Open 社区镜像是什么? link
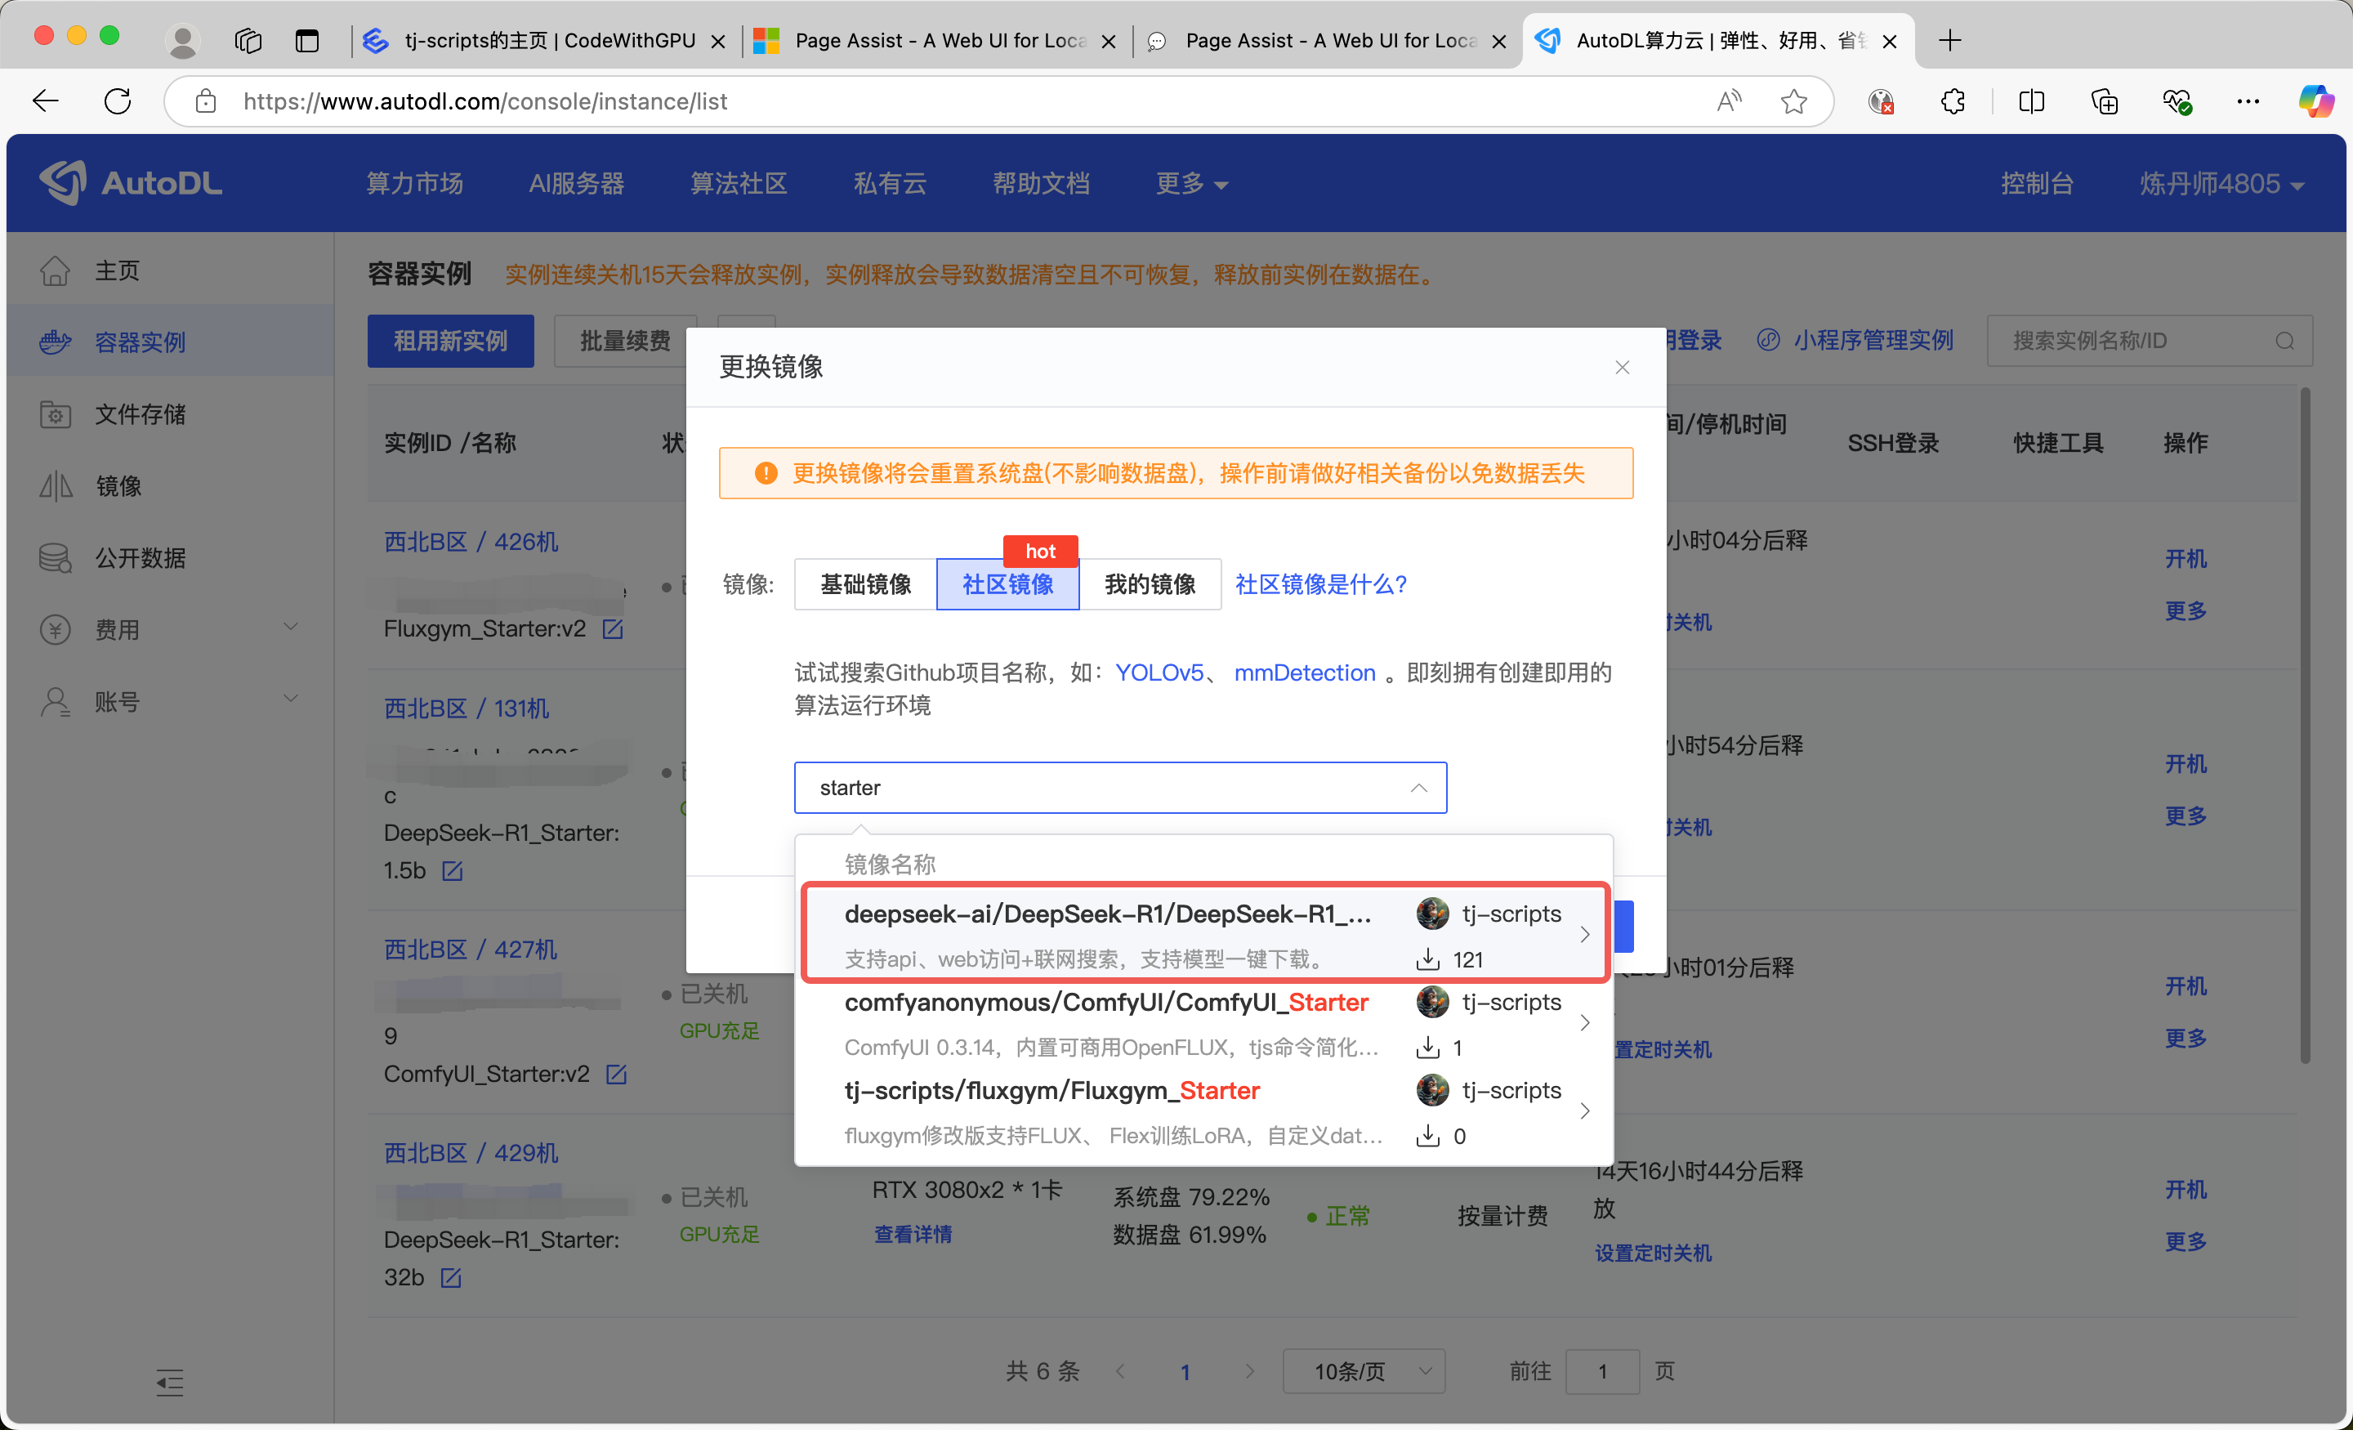This screenshot has height=1430, width=2353. [x=1320, y=583]
